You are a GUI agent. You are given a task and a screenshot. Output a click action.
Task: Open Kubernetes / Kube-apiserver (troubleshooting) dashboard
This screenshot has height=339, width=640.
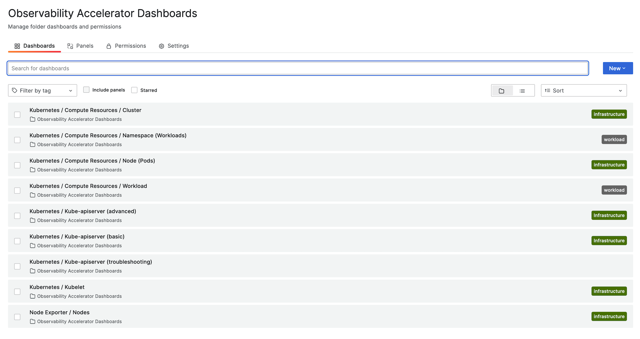click(91, 262)
